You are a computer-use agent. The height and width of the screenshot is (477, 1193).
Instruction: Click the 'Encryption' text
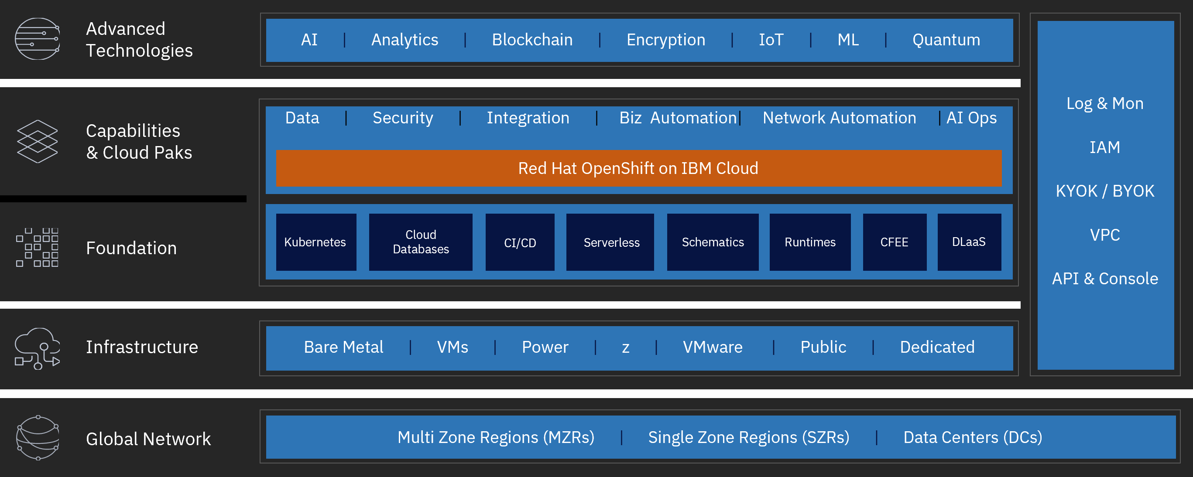tap(666, 40)
